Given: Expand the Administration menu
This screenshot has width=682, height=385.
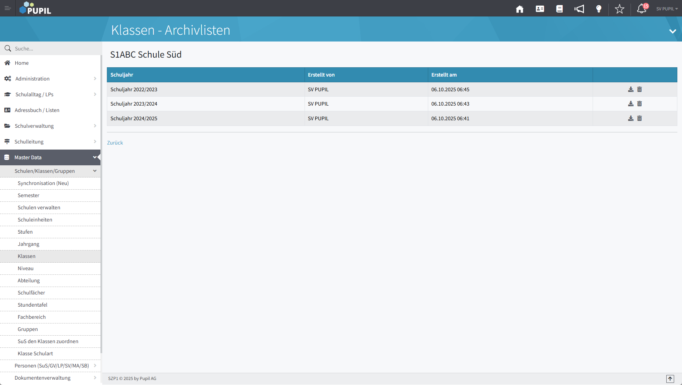Looking at the screenshot, I should pyautogui.click(x=50, y=79).
